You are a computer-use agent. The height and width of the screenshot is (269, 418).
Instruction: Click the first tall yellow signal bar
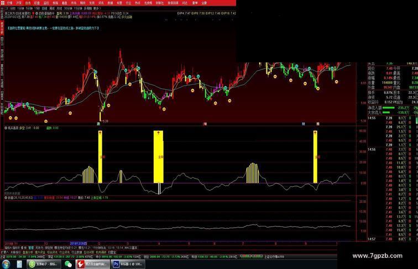pos(100,157)
